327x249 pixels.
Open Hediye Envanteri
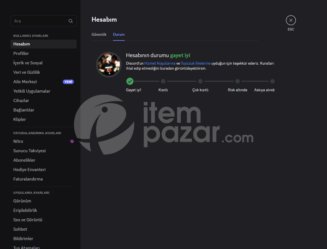click(44, 170)
